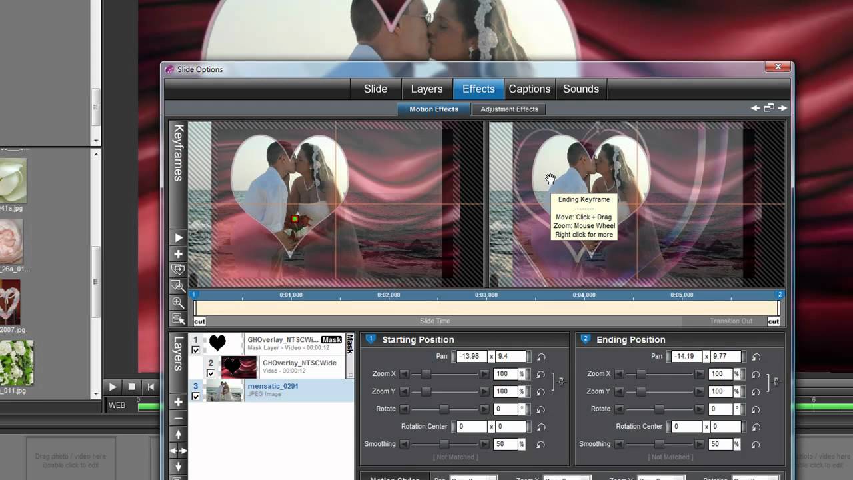Play the keyframe preview in Slide Options
Viewport: 853px width, 480px height.
[178, 238]
